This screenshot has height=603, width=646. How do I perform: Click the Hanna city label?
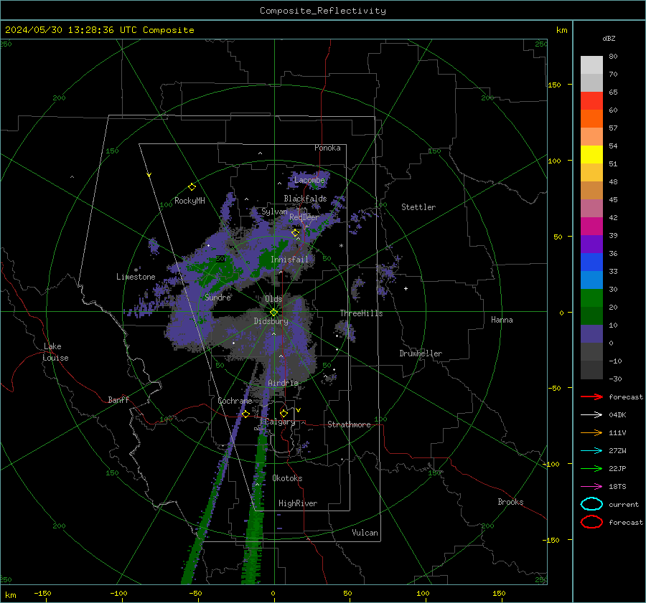(x=502, y=320)
